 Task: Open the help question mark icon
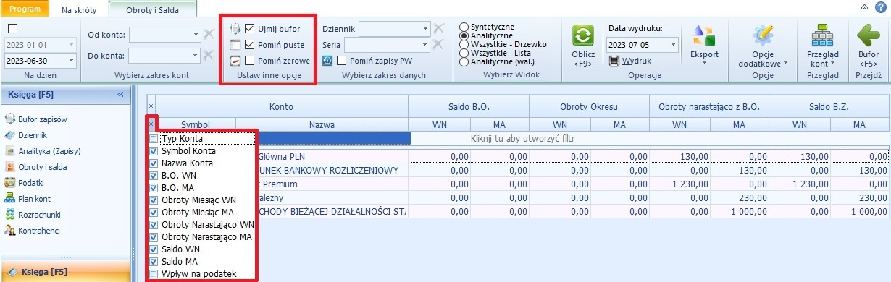[880, 7]
